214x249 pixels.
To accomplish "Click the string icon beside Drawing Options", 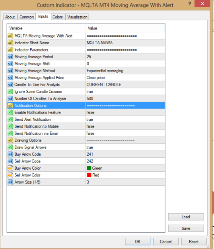I will (x=10, y=140).
